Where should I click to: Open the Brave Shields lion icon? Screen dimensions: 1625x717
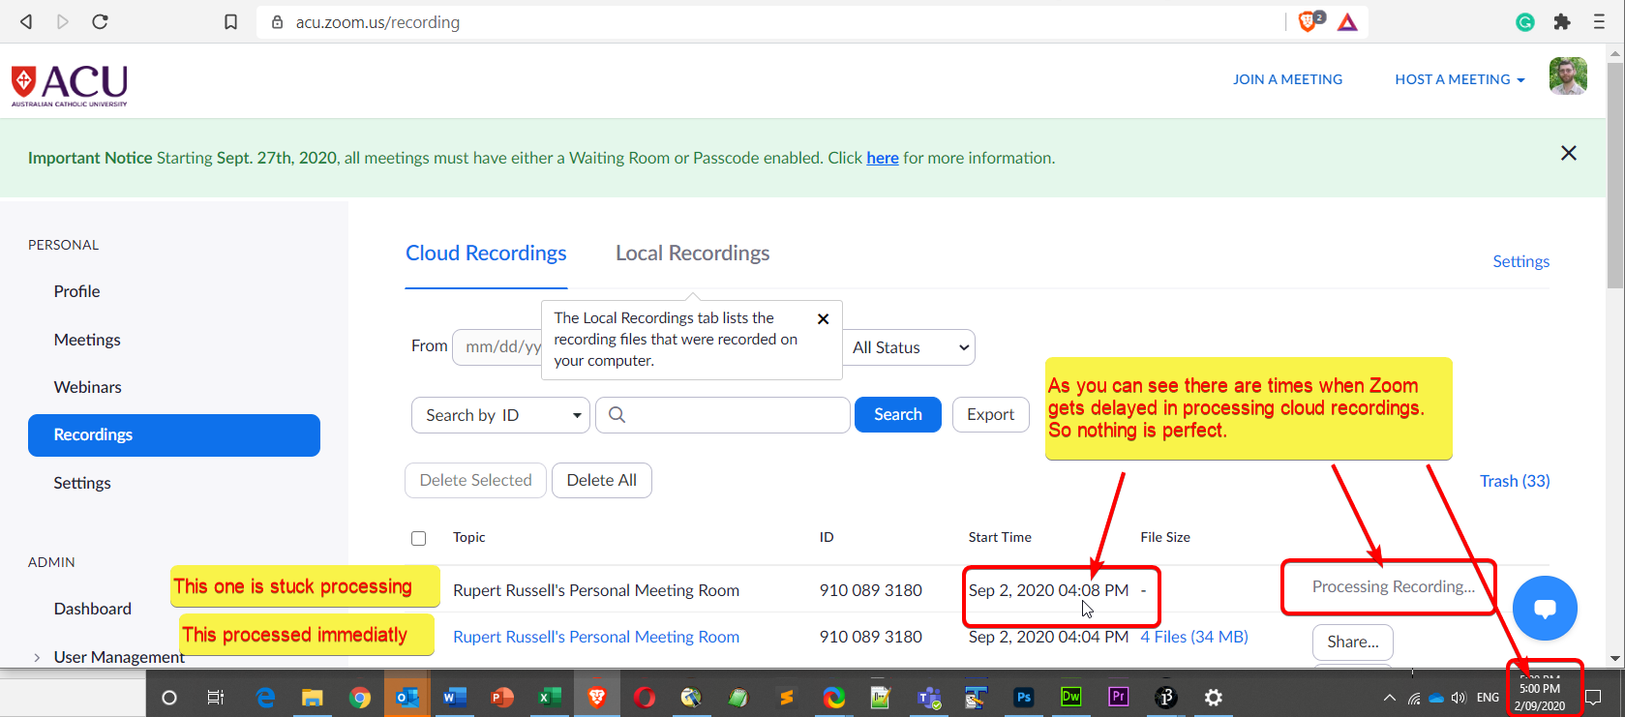(1309, 21)
